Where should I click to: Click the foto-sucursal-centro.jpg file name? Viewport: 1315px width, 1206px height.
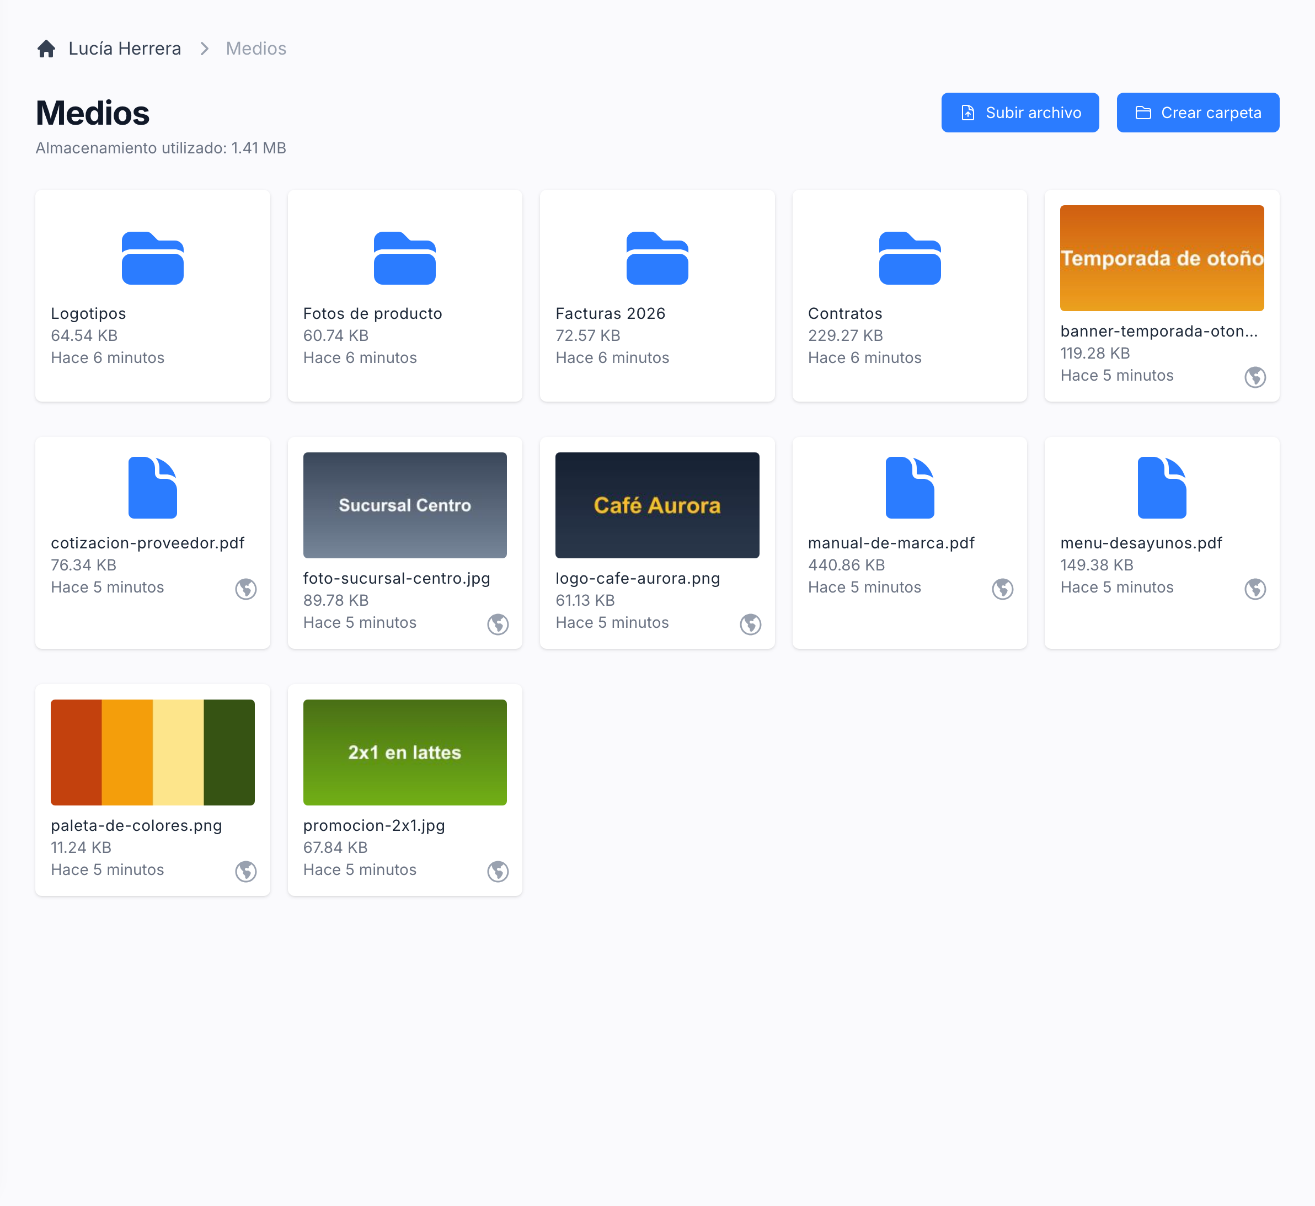click(397, 579)
